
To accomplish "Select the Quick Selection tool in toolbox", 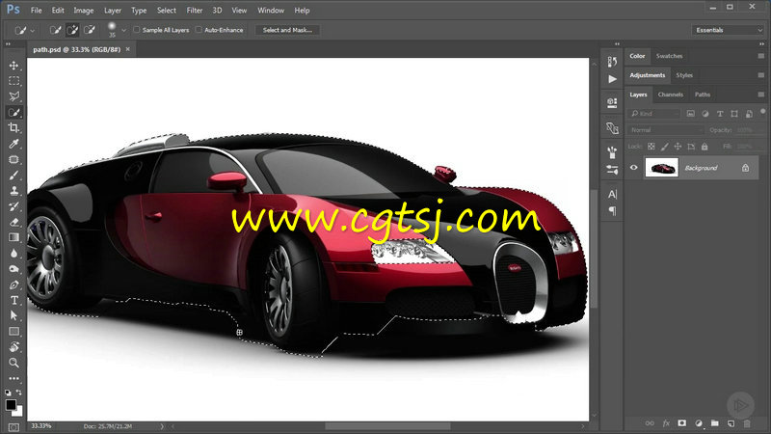I will pyautogui.click(x=13, y=112).
